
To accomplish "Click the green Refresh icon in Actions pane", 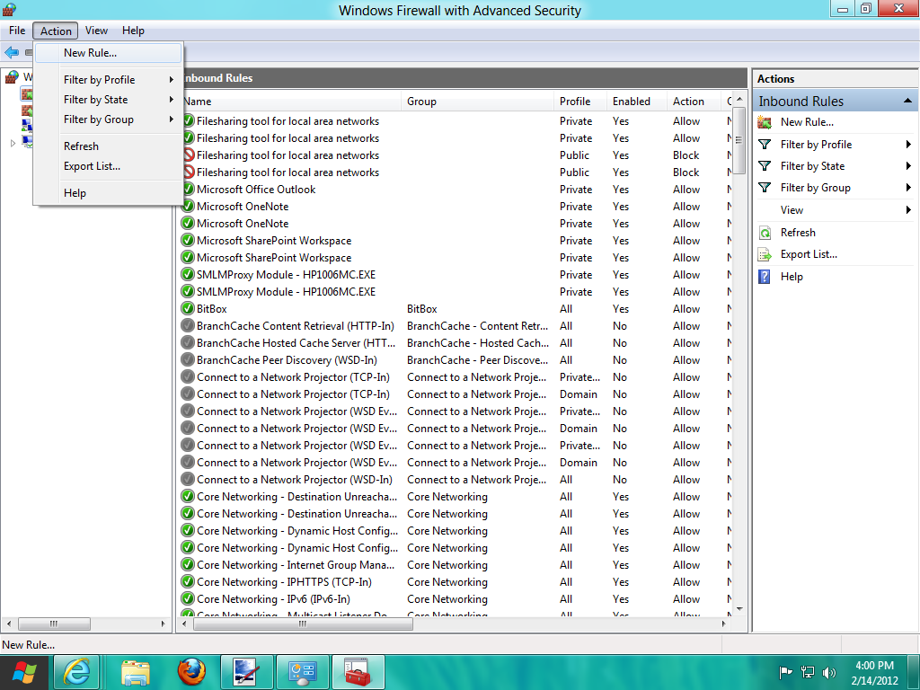I will 765,233.
